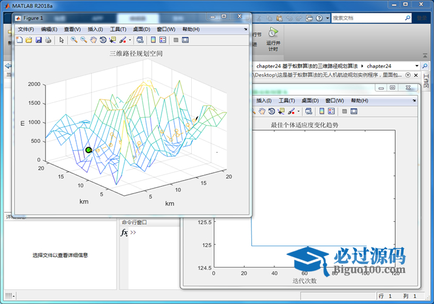Image resolution: width=434 pixels, height=304 pixels.
Task: Click the green start point marker on plot
Action: click(x=89, y=150)
